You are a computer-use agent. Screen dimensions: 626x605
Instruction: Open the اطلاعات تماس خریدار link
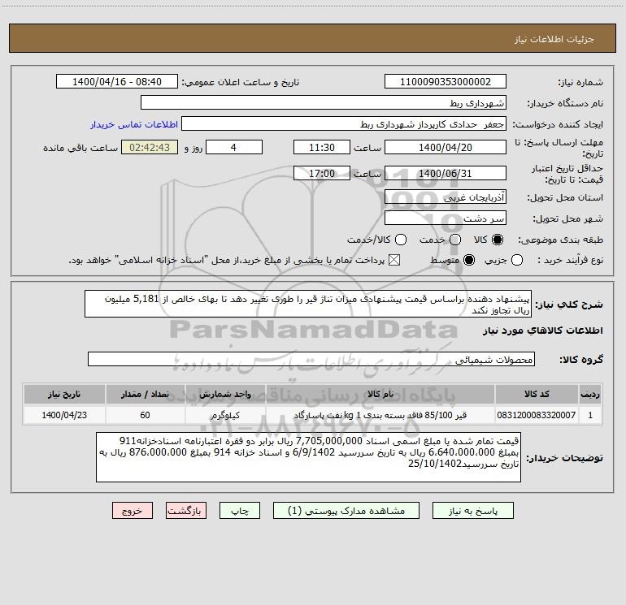134,124
